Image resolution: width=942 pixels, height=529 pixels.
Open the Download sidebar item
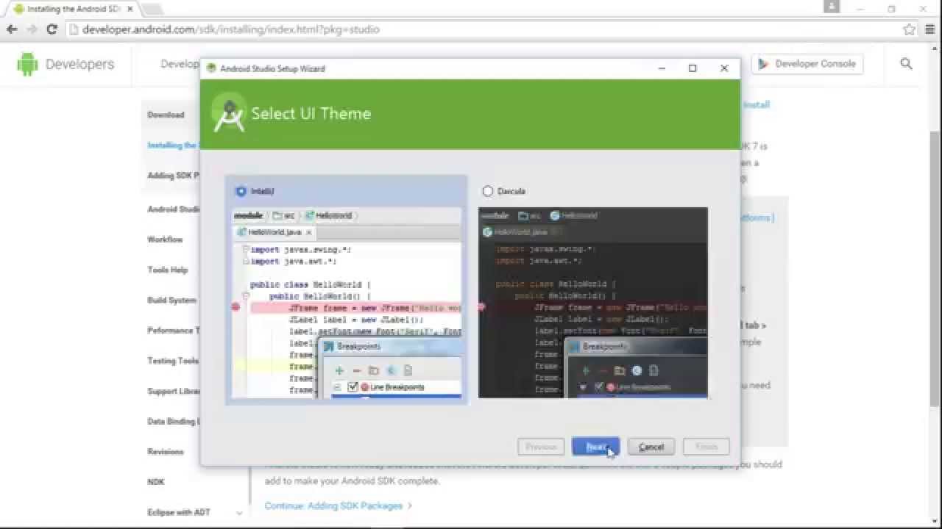click(x=166, y=115)
